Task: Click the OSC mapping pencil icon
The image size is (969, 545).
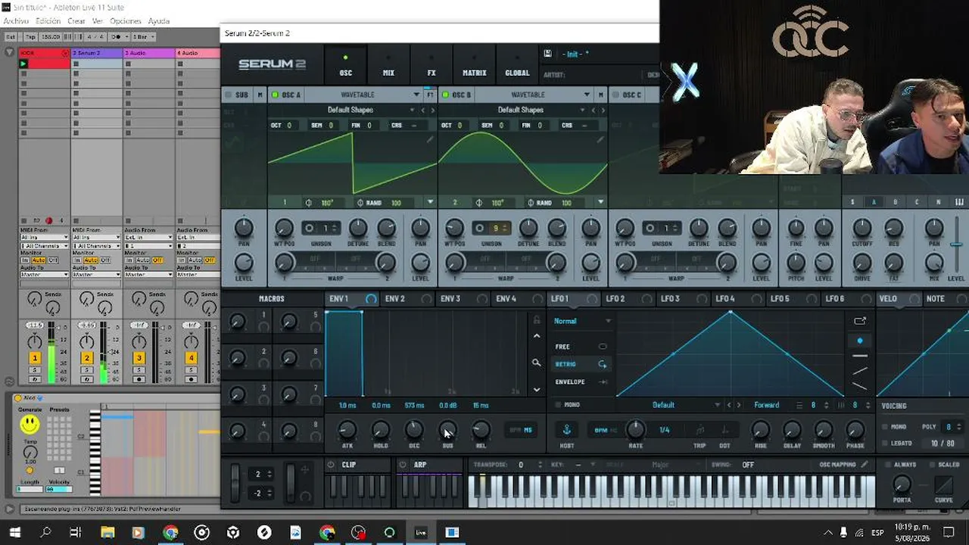Action: tap(865, 464)
